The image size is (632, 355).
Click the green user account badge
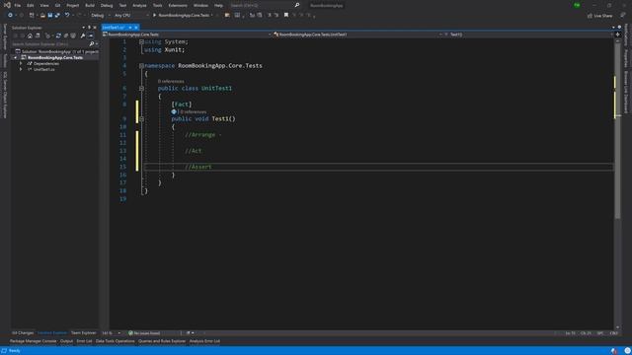[x=577, y=5]
